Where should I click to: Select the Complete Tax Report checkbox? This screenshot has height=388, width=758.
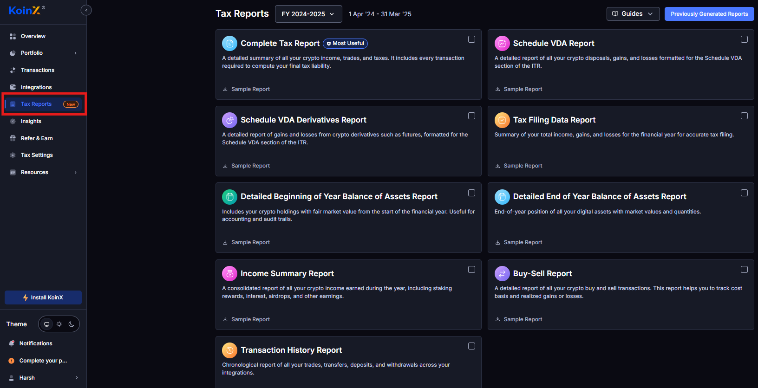[471, 39]
